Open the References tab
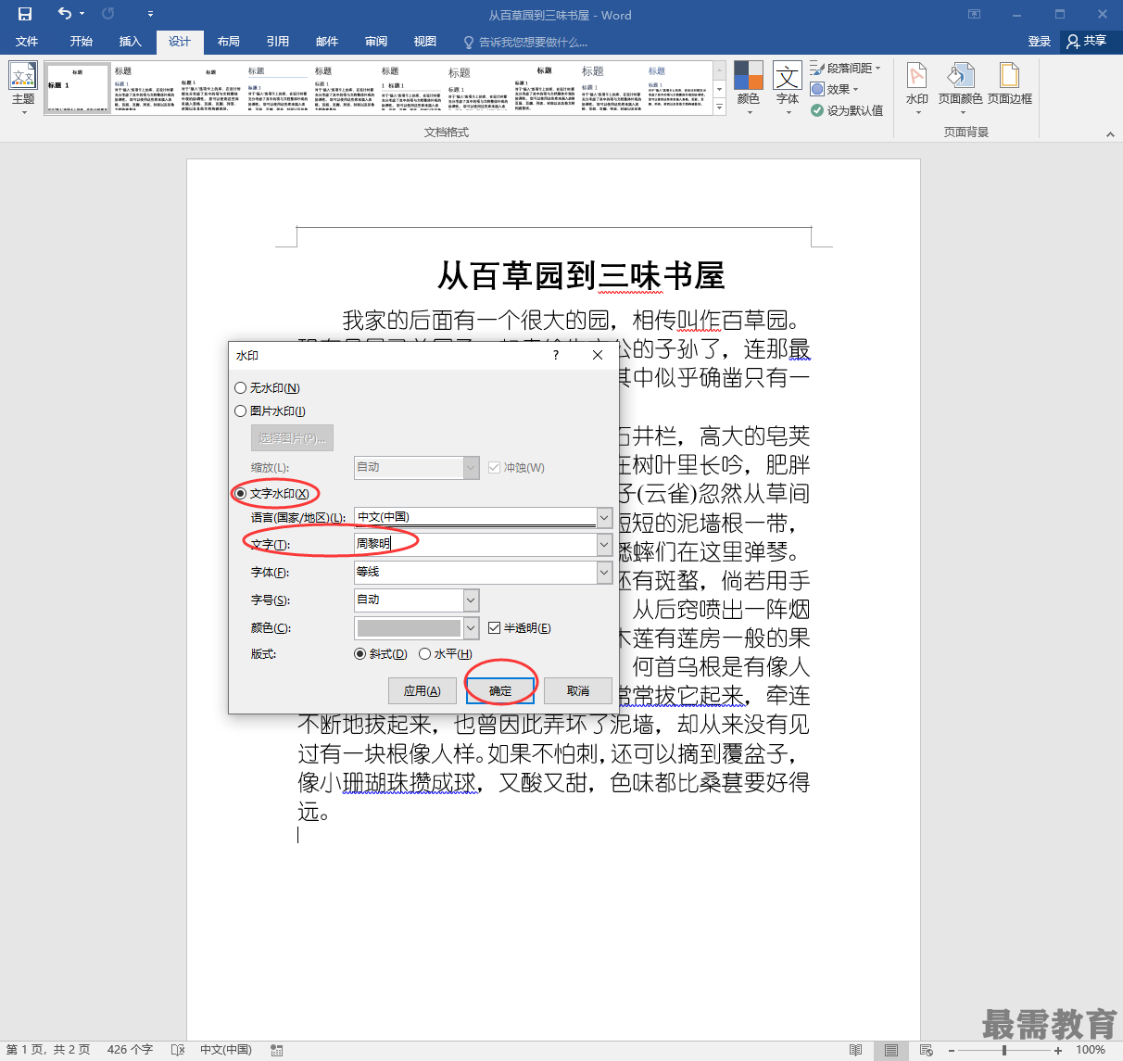The width and height of the screenshot is (1123, 1061). [277, 42]
